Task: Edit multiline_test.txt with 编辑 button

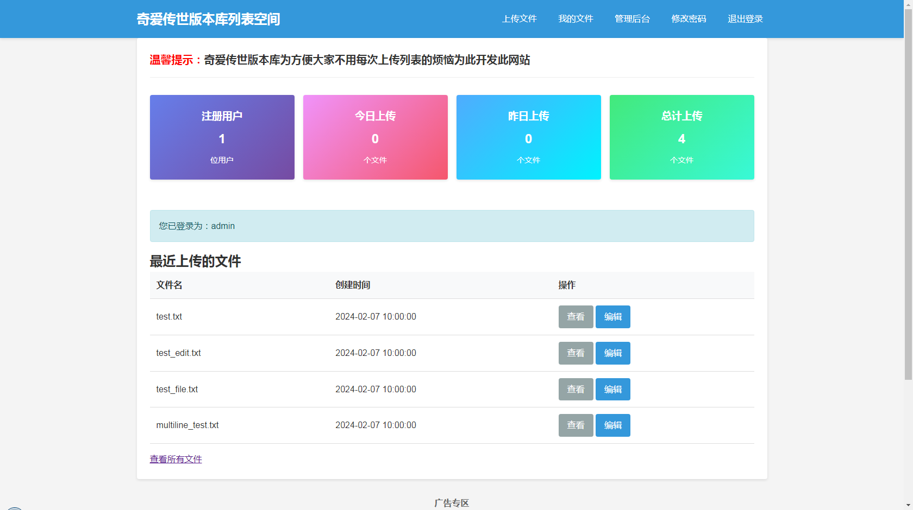Action: (612, 425)
